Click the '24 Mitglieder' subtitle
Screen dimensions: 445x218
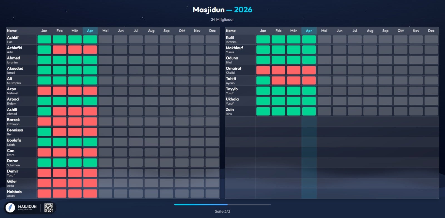(x=222, y=19)
